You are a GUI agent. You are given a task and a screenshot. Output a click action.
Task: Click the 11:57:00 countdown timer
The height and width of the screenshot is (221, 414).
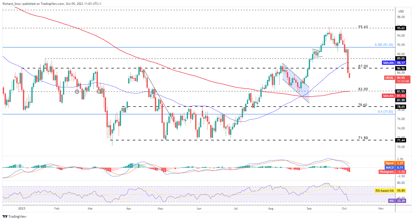pyautogui.click(x=403, y=81)
